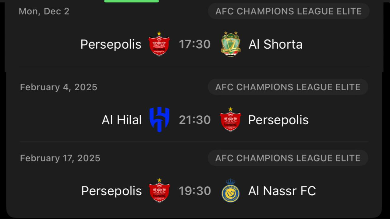
Task: Open the Al Nassr FC team name
Action: coord(282,191)
